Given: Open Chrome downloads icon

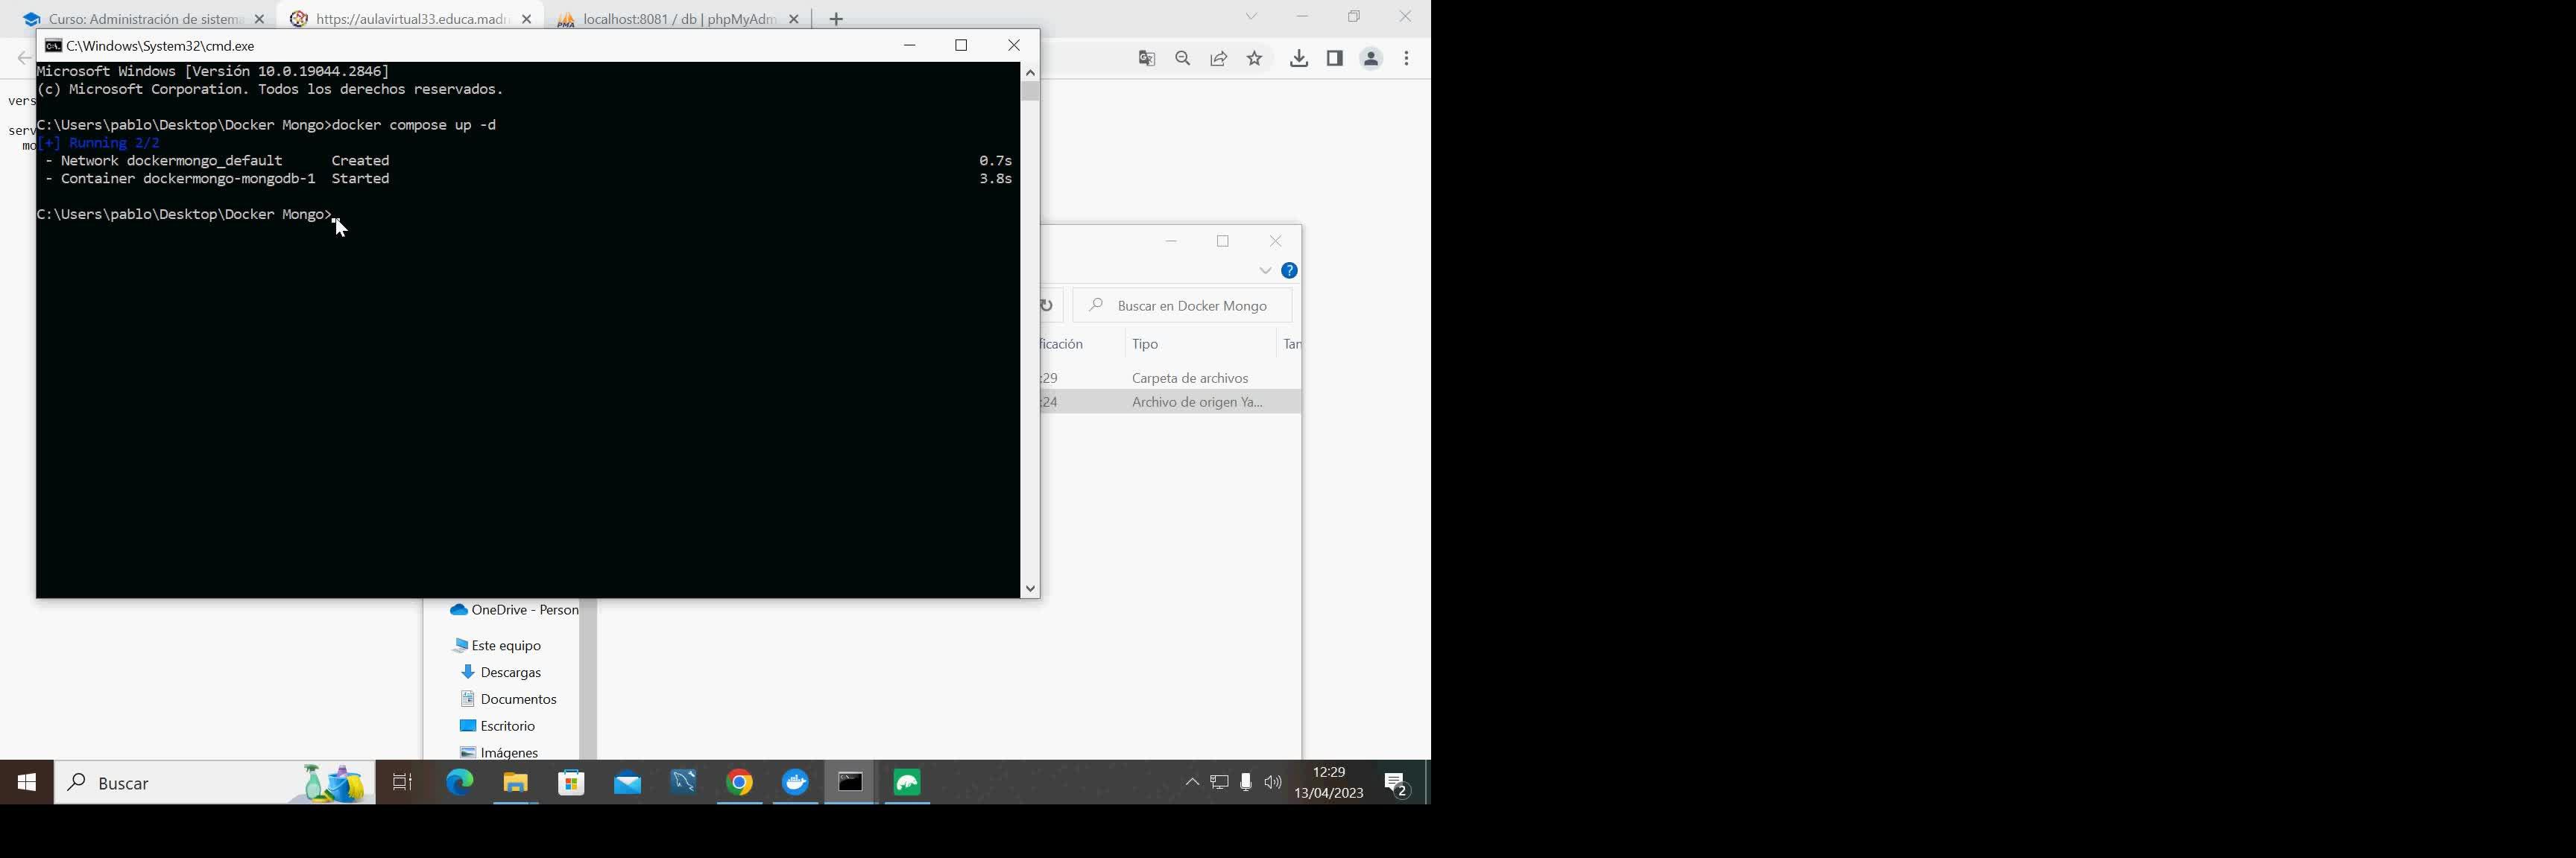Looking at the screenshot, I should [1298, 59].
